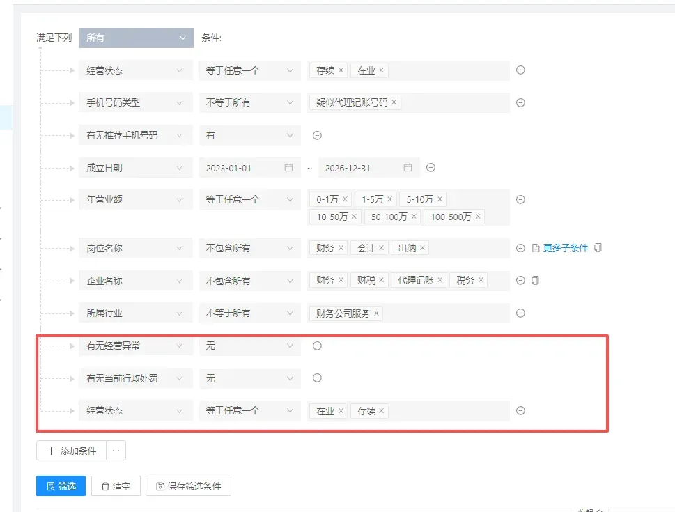Open the ··· more options button
The width and height of the screenshot is (675, 512).
point(116,451)
